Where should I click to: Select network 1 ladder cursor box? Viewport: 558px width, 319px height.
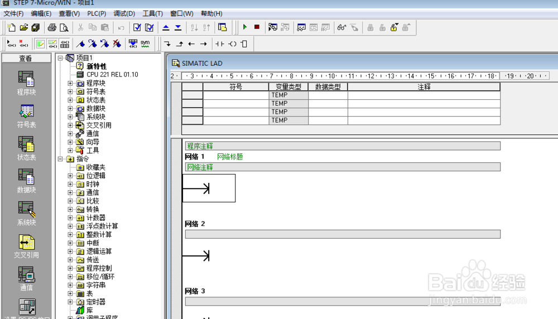(x=209, y=188)
